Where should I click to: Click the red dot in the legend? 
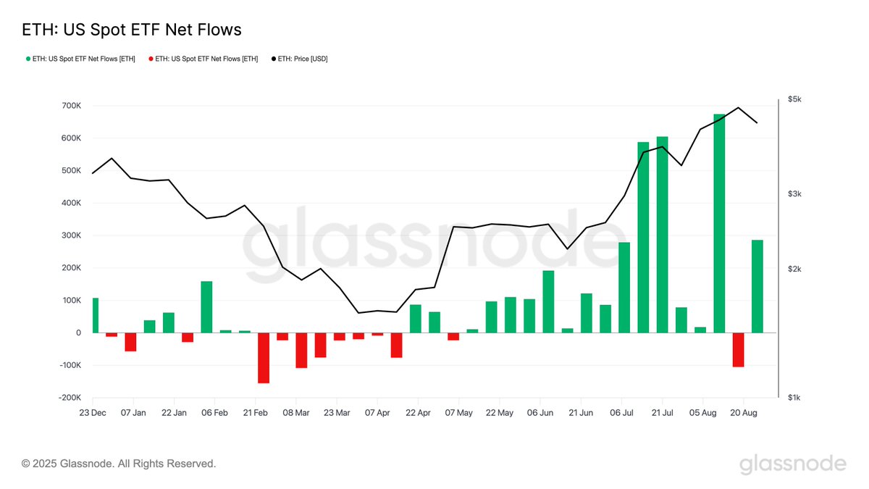[x=151, y=59]
